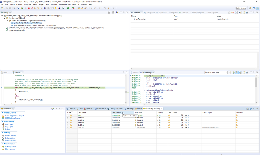This screenshot has height=155, width=261.
Task: Expand the IDLE task row
Action: (68, 115)
